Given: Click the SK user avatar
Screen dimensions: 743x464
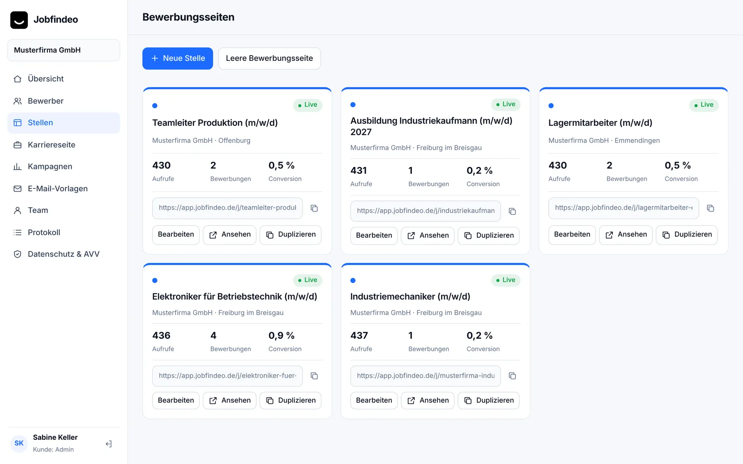Looking at the screenshot, I should 19,443.
